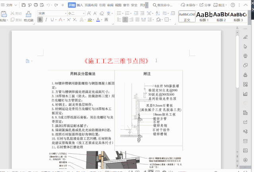Toggle Strikethrough A button
Viewport: 254px width, 172px height.
pos(60,20)
